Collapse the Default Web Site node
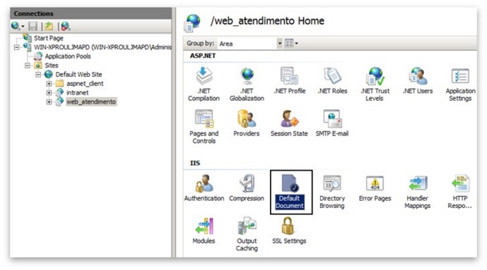 point(38,75)
